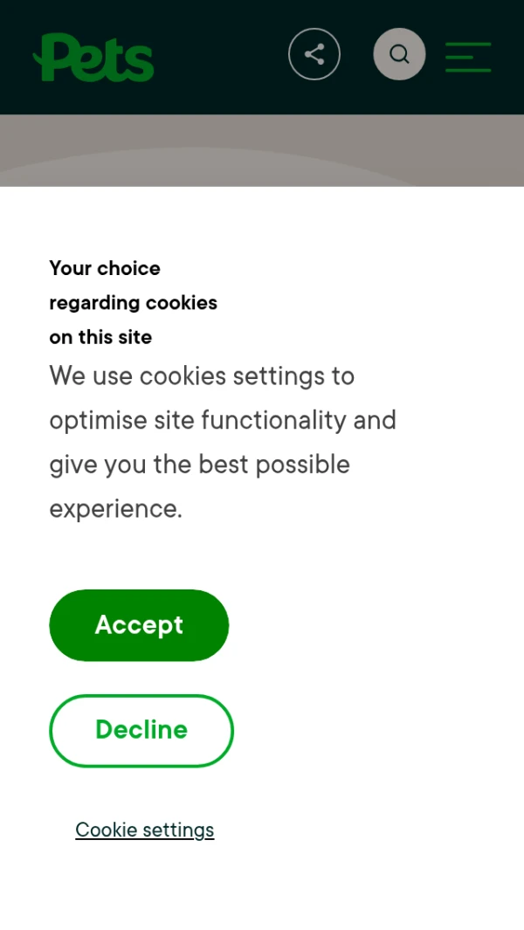Open the hamburger navigation menu
Viewport: 524px width, 930px height.
[x=468, y=57]
